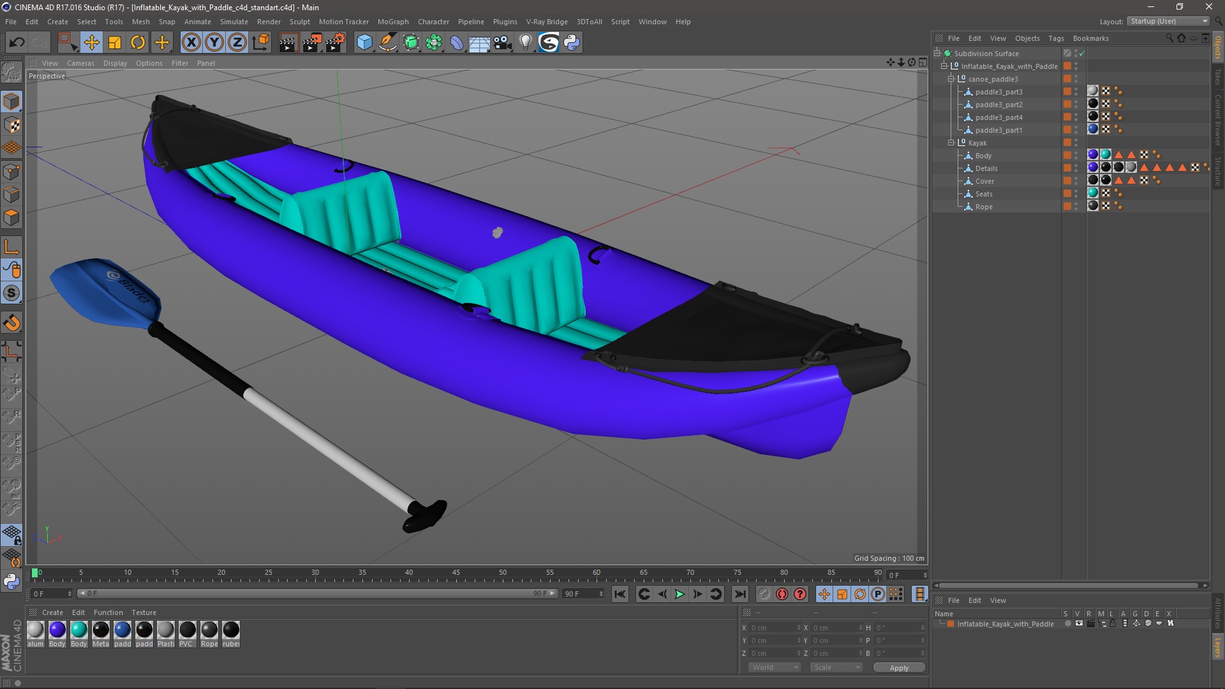The width and height of the screenshot is (1225, 689).
Task: Enable Polygons mode in left sidebar
Action: tap(11, 218)
